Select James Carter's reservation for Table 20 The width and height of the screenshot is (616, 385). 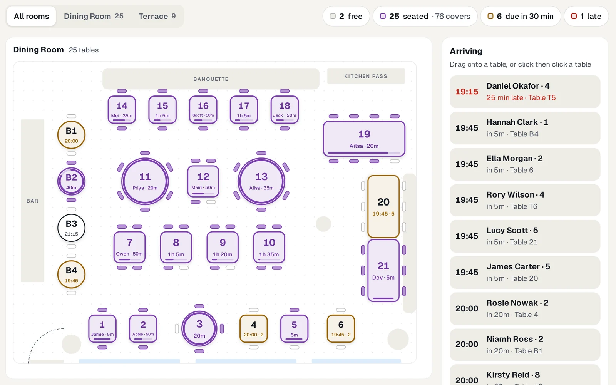coord(525,272)
